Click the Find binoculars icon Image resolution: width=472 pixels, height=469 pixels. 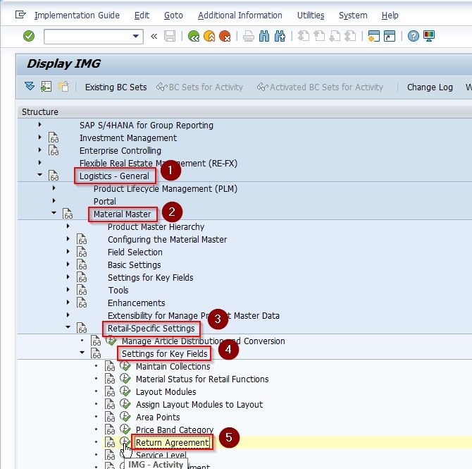click(264, 36)
